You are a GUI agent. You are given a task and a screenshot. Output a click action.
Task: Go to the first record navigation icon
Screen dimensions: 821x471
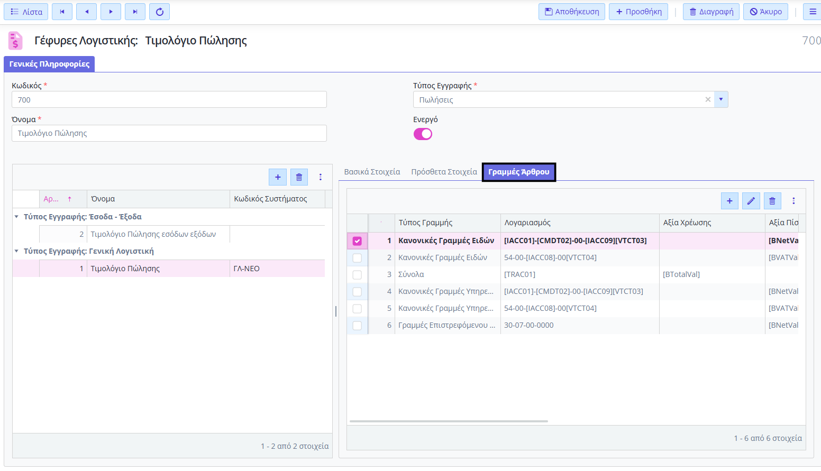[x=62, y=12]
